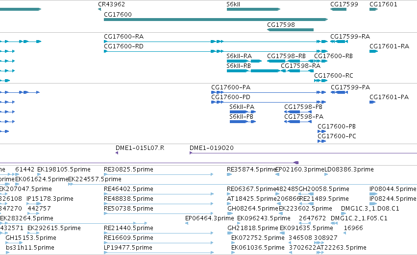417x255 pixels.
Task: Select the AT22263.5prime EST label
Action: [342, 248]
